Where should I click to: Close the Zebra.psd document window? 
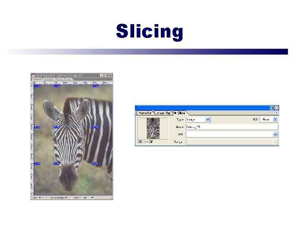click(110, 75)
